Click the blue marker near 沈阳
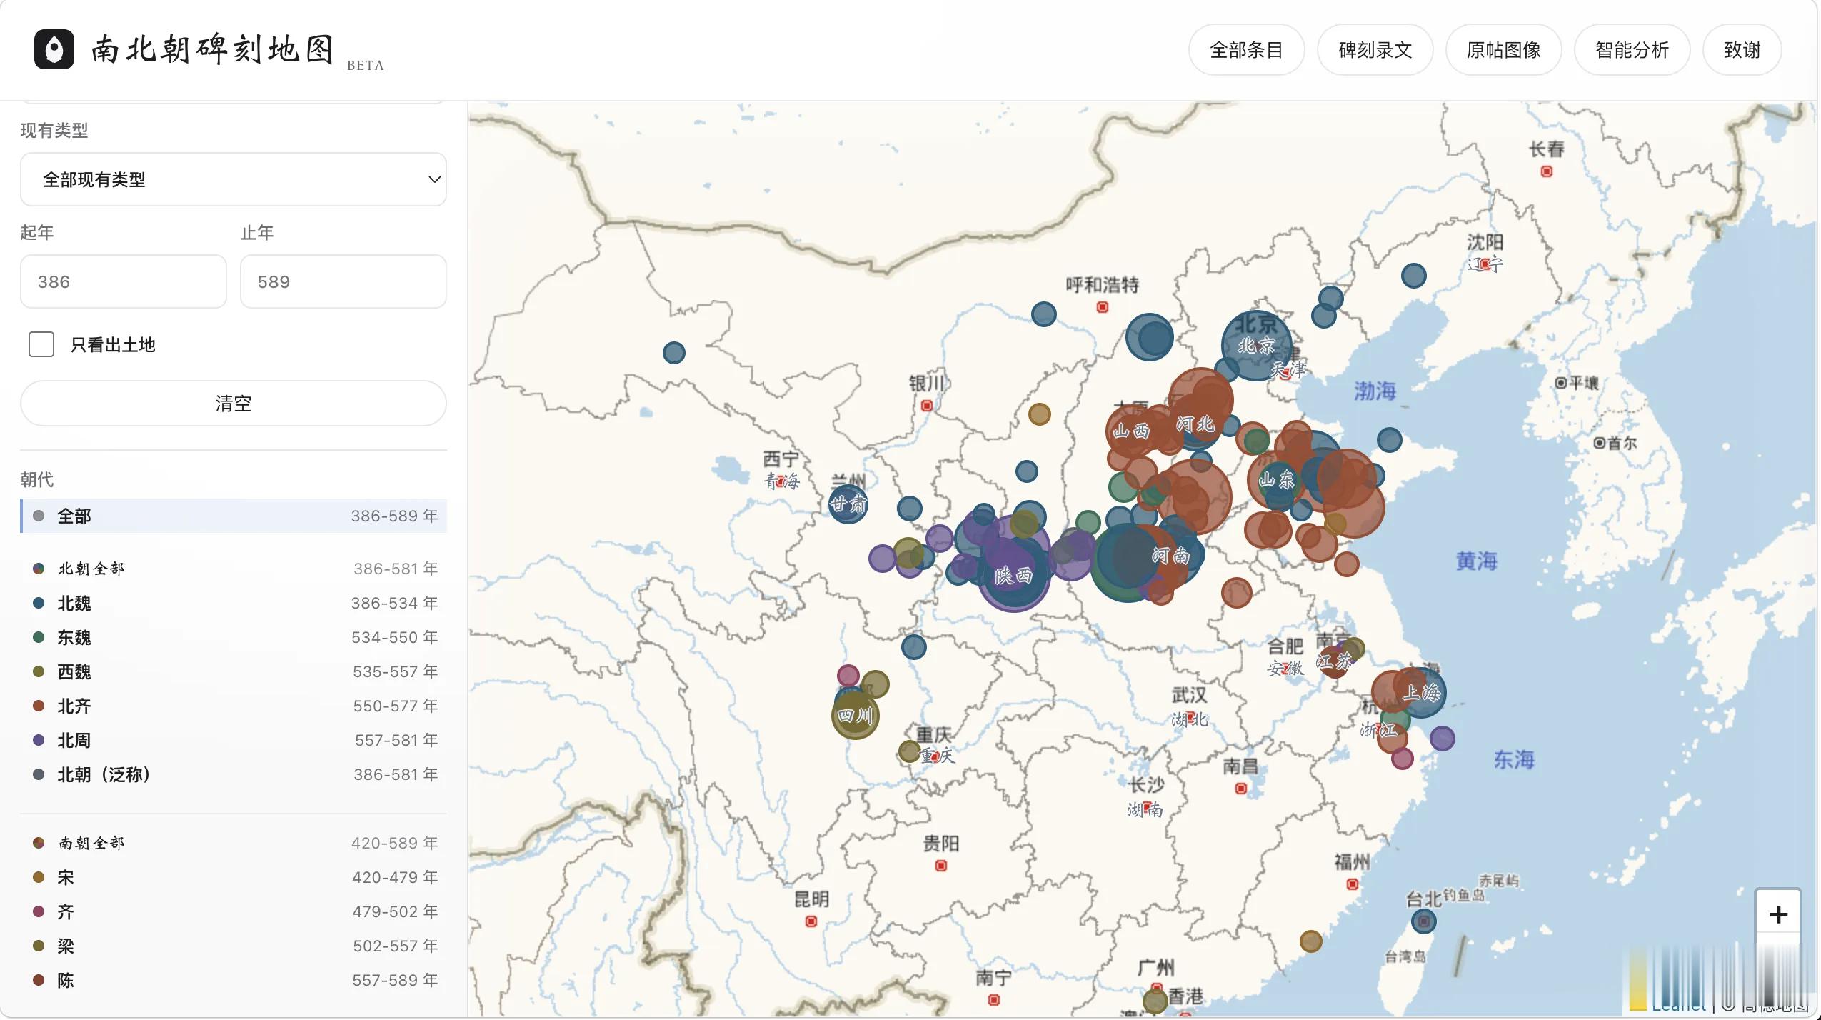The width and height of the screenshot is (1821, 1020). coord(1413,276)
